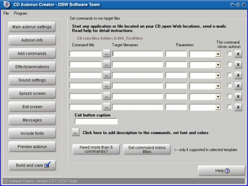Browse target file for sixth command row
The image size is (248, 186).
coord(107,107)
